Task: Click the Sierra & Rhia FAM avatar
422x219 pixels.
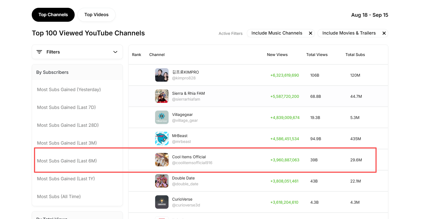Action: click(x=162, y=96)
